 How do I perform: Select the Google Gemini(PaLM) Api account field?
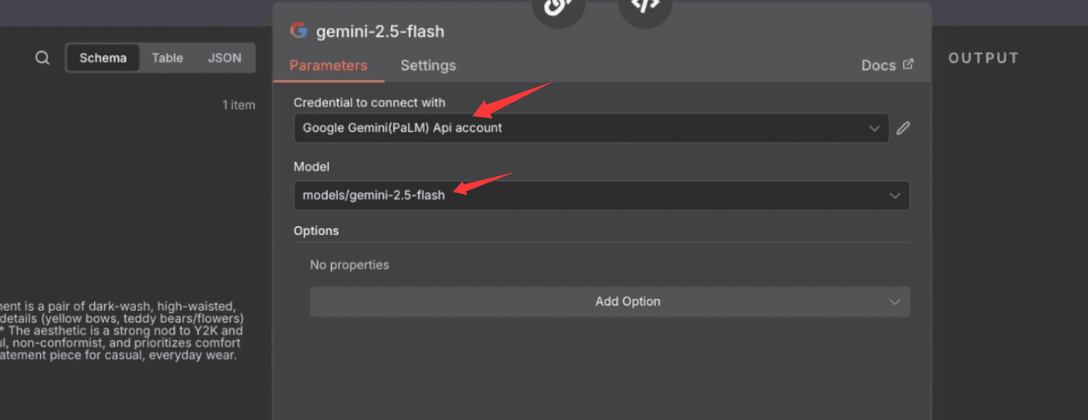(575, 128)
